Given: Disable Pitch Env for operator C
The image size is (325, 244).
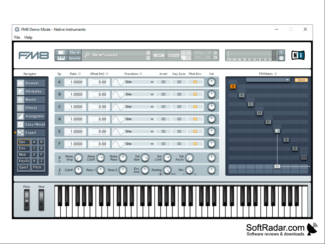Looking at the screenshot, I should pyautogui.click(x=195, y=107).
